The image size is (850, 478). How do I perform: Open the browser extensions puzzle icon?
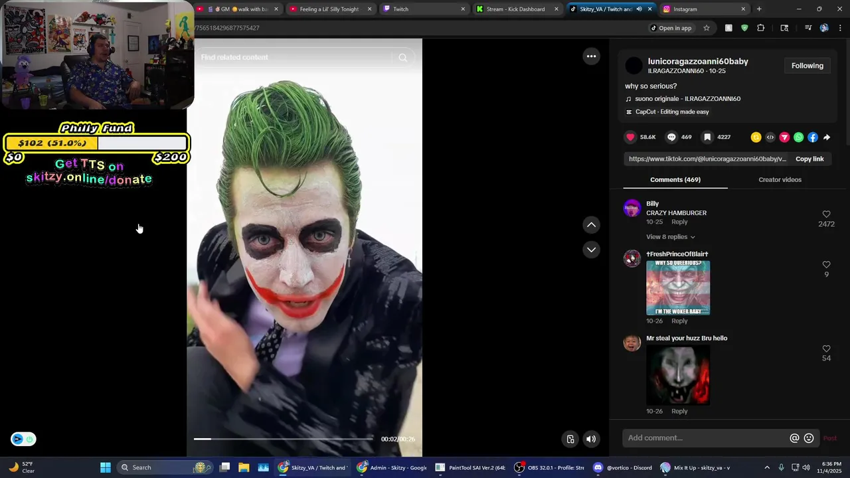[761, 28]
